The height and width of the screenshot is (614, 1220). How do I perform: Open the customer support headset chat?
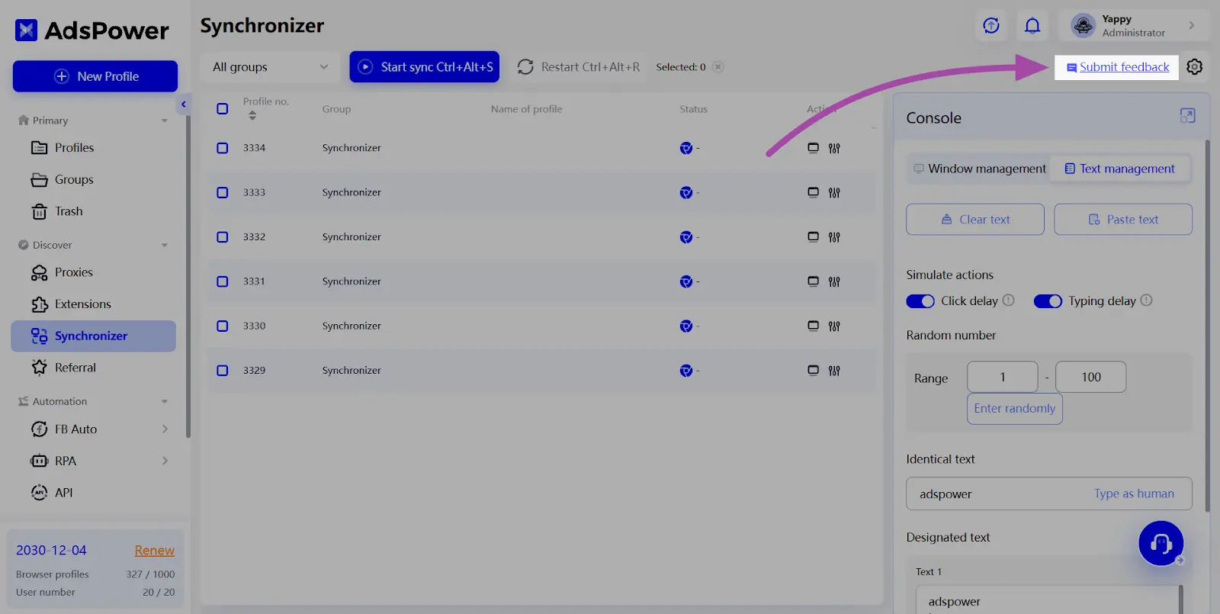1161,543
